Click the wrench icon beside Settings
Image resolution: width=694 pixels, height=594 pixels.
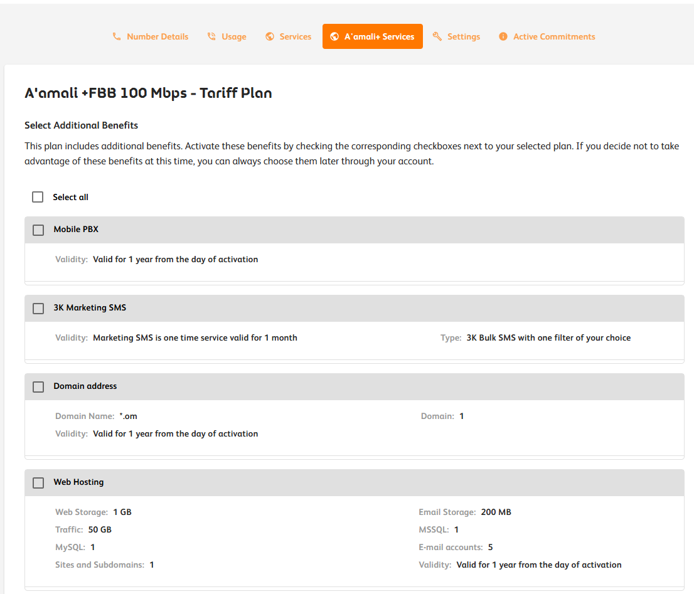(x=437, y=36)
